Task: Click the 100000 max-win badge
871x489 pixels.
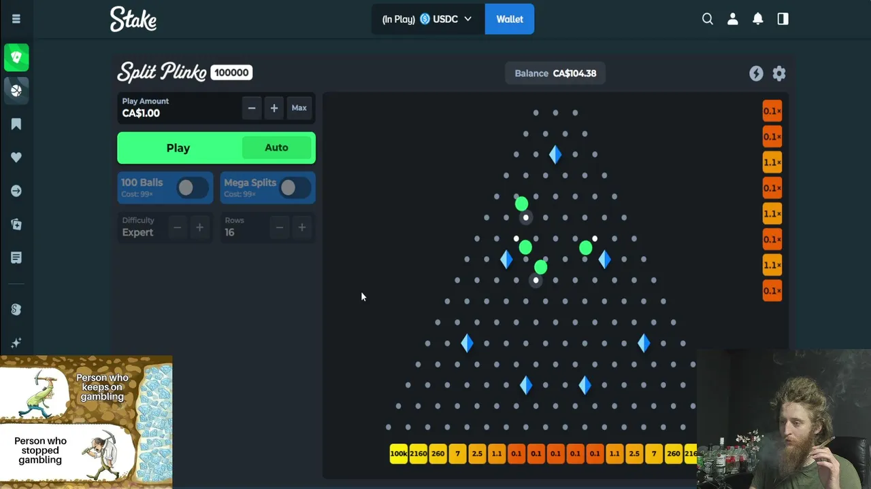Action: point(231,73)
